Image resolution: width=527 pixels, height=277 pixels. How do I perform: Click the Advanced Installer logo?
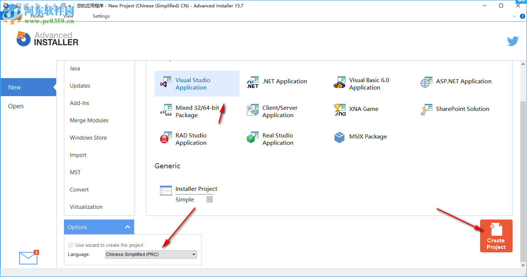tap(47, 39)
